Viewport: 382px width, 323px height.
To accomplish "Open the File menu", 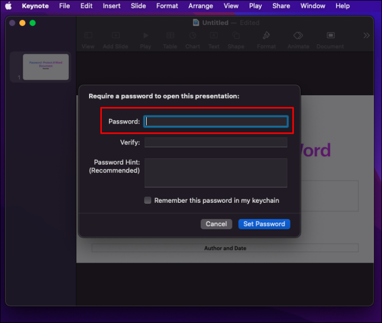I will [x=64, y=6].
